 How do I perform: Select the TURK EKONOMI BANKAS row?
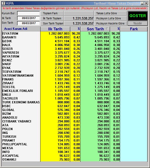pos(75,102)
